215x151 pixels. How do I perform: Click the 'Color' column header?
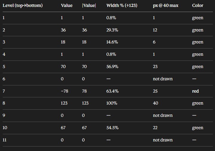(x=198, y=5)
